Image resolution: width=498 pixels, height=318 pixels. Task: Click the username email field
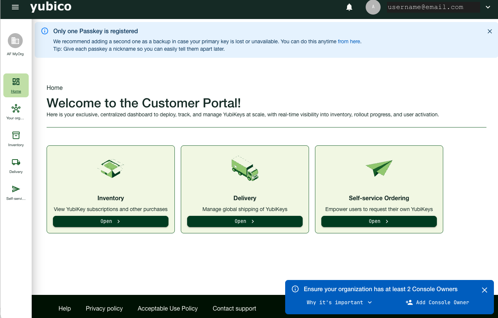pos(433,7)
